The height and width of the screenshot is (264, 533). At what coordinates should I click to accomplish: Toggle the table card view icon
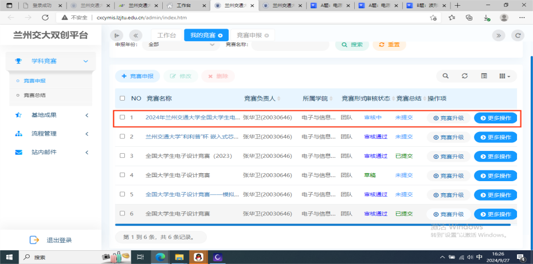click(x=484, y=76)
